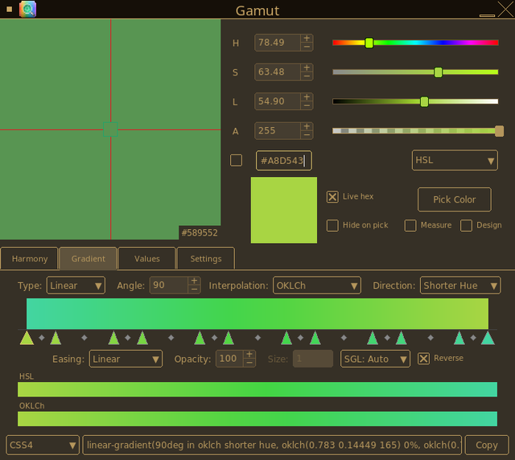Screen dimensions: 515x460
Task: Switch to the Settings tab
Action: [206, 259]
